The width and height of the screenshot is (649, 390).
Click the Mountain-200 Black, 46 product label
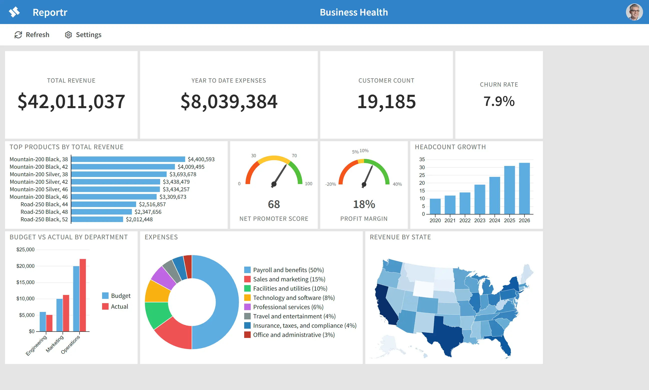click(39, 197)
